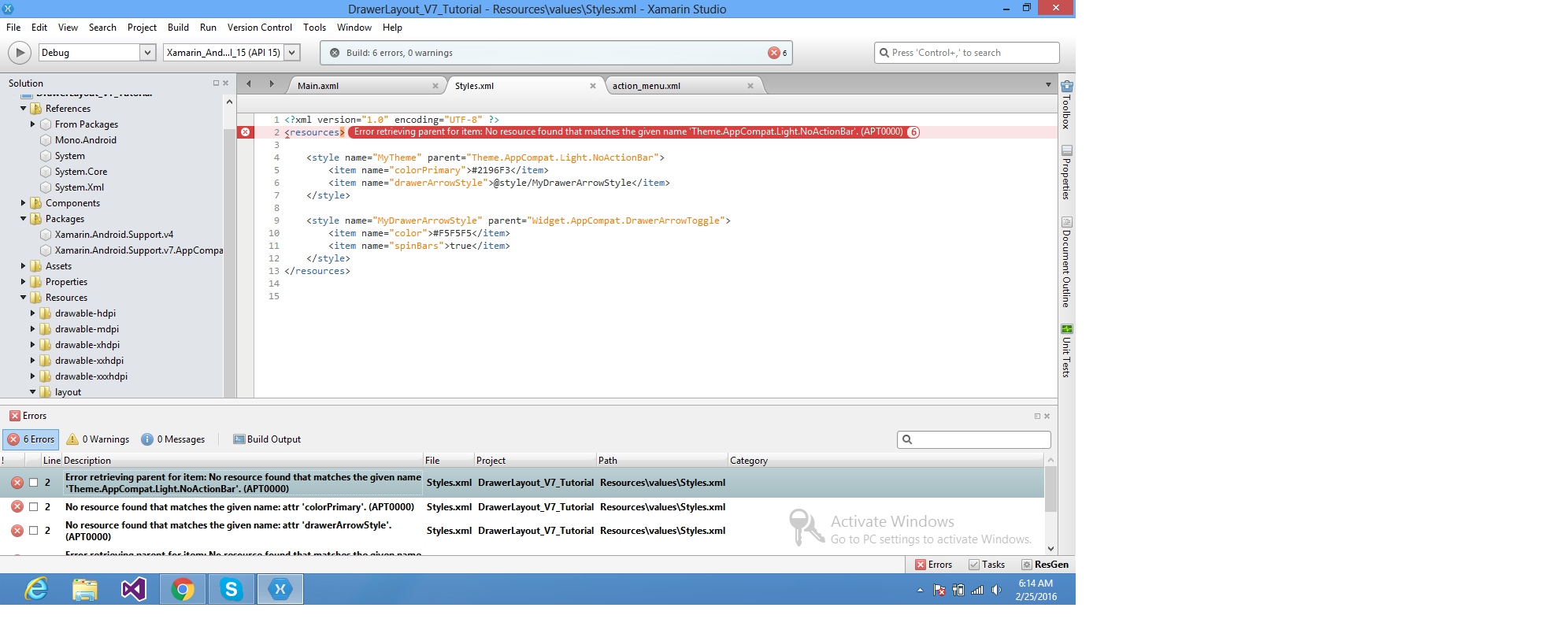The height and width of the screenshot is (641, 1560).
Task: Expand the Properties folder in solution tree
Action: [23, 282]
